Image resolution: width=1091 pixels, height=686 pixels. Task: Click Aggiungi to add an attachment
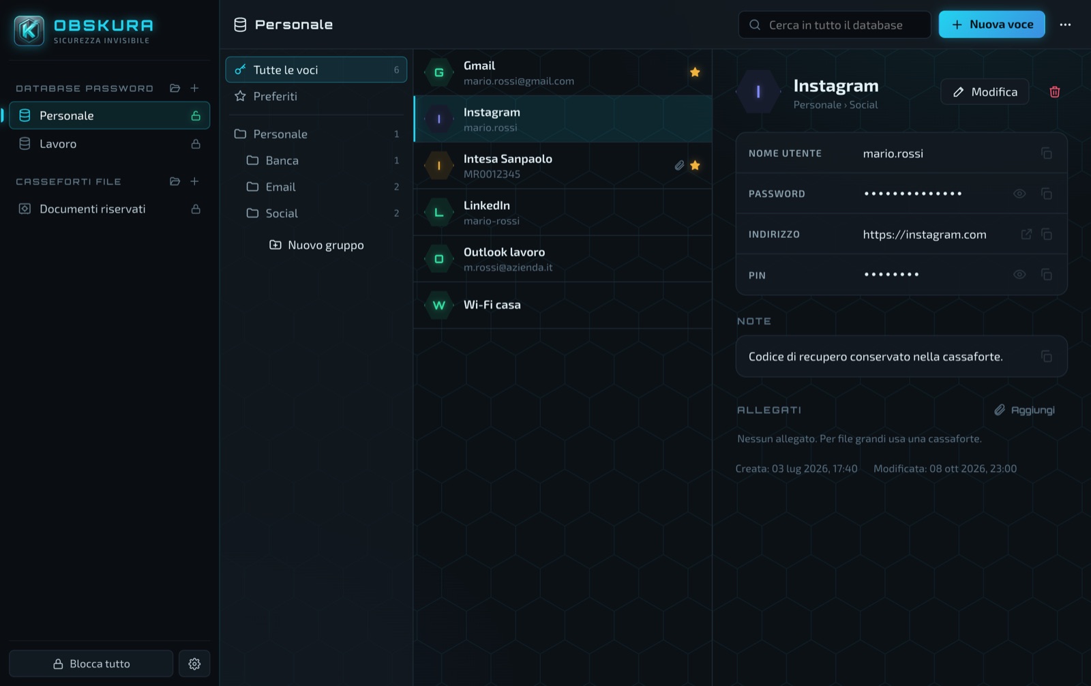point(1024,410)
